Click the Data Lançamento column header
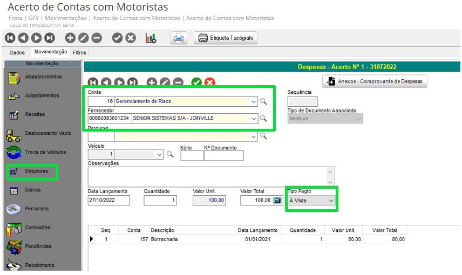Screen dimensions: 462x275 click(258, 230)
